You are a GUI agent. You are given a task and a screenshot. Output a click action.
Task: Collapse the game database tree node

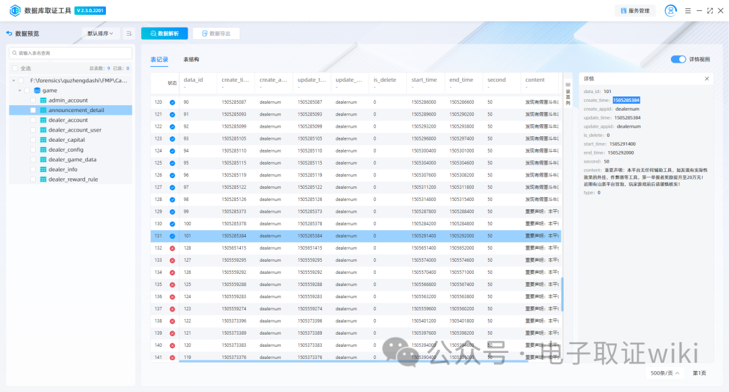(20, 90)
